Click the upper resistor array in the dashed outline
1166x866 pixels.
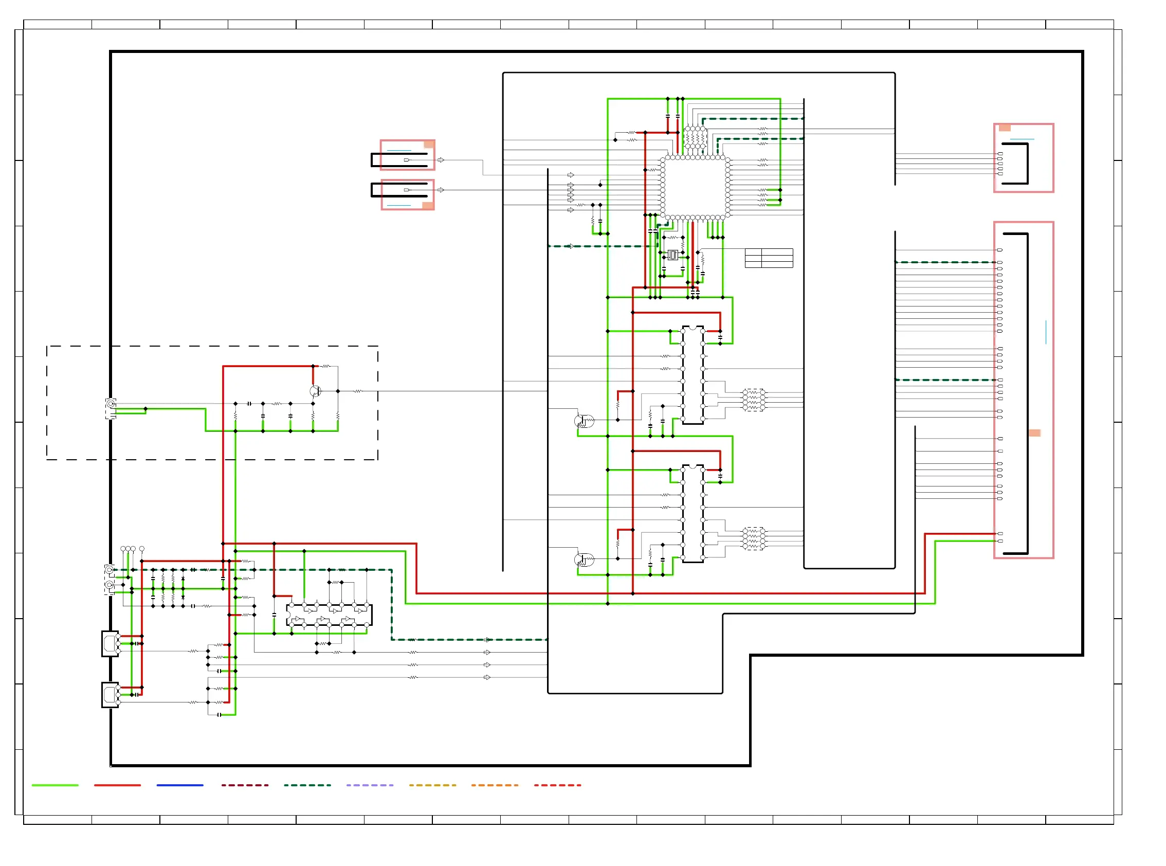click(754, 400)
